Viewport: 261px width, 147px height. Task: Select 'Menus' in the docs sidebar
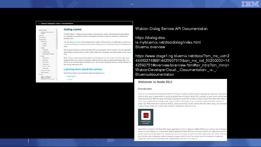click(x=43, y=56)
